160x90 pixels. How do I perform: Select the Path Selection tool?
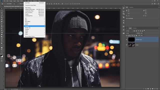point(2,43)
